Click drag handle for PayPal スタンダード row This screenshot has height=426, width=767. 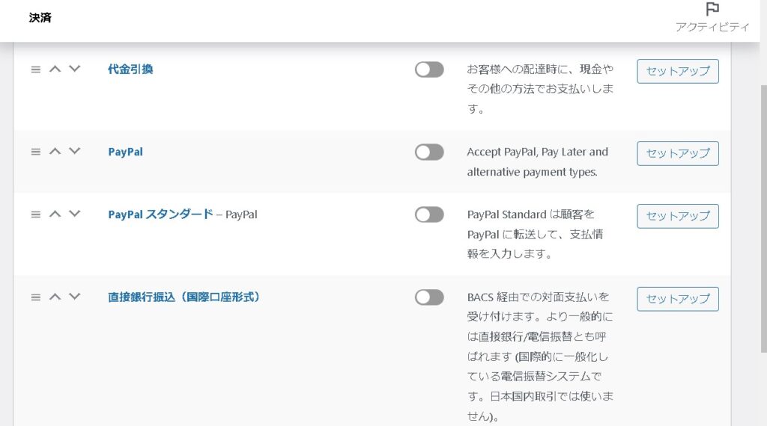(35, 214)
